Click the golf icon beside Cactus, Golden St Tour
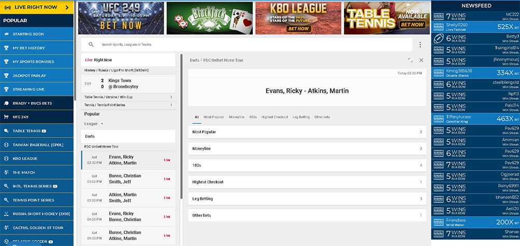 6,228
